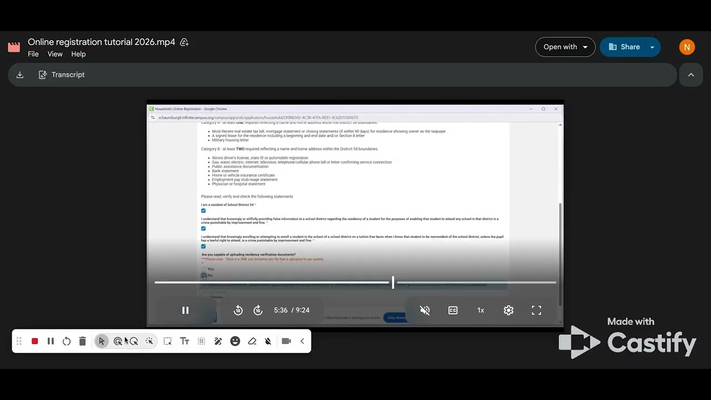Screen dimensions: 711x400
Task: Enter fullscreen video mode
Action: pyautogui.click(x=536, y=311)
